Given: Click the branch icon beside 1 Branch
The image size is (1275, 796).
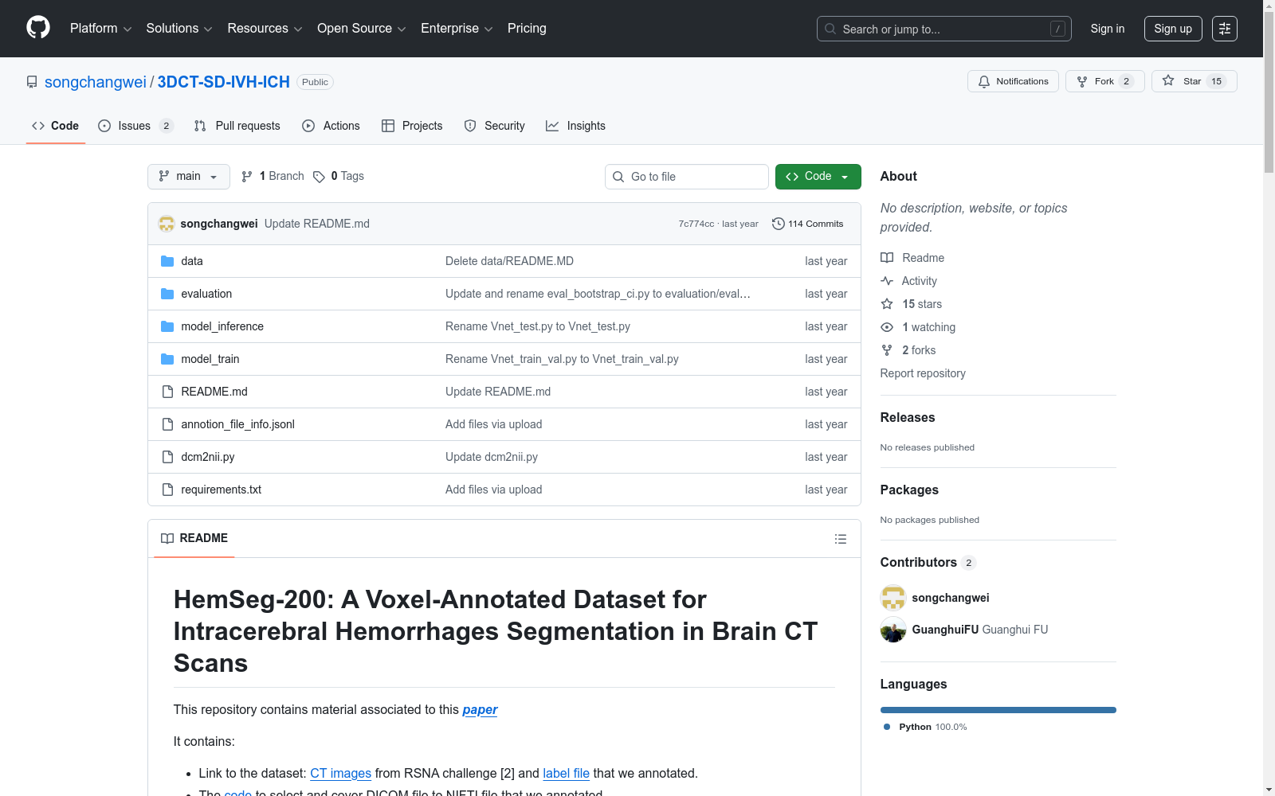Looking at the screenshot, I should coord(247,177).
